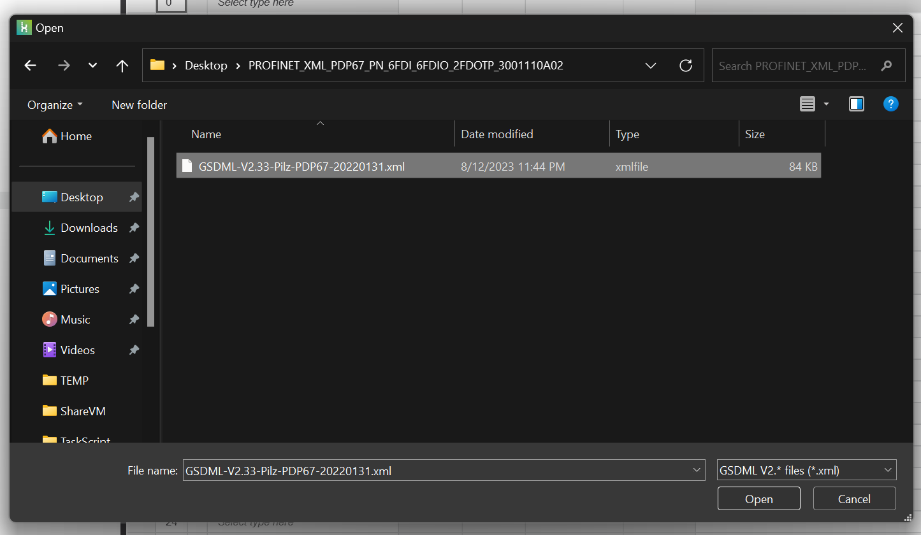Select GSDML-V2.33-Pilz-PDP67-20220131.xml file
The width and height of the screenshot is (921, 535).
tap(498, 166)
